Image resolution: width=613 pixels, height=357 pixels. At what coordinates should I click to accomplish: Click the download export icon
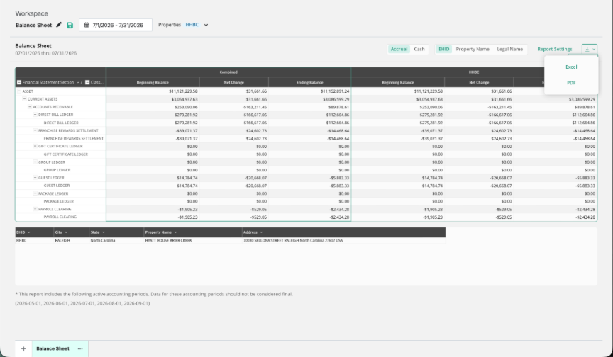[587, 49]
